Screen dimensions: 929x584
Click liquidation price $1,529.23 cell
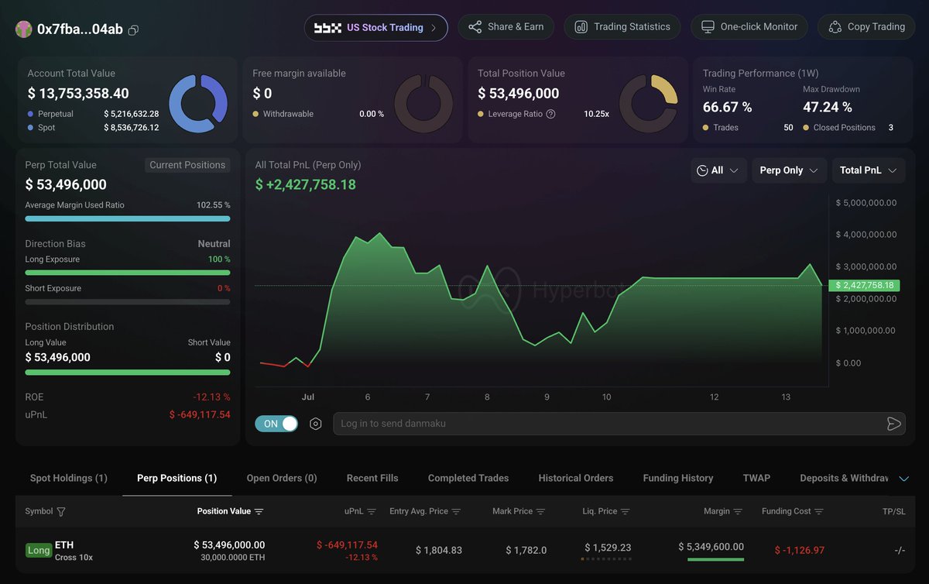click(608, 548)
